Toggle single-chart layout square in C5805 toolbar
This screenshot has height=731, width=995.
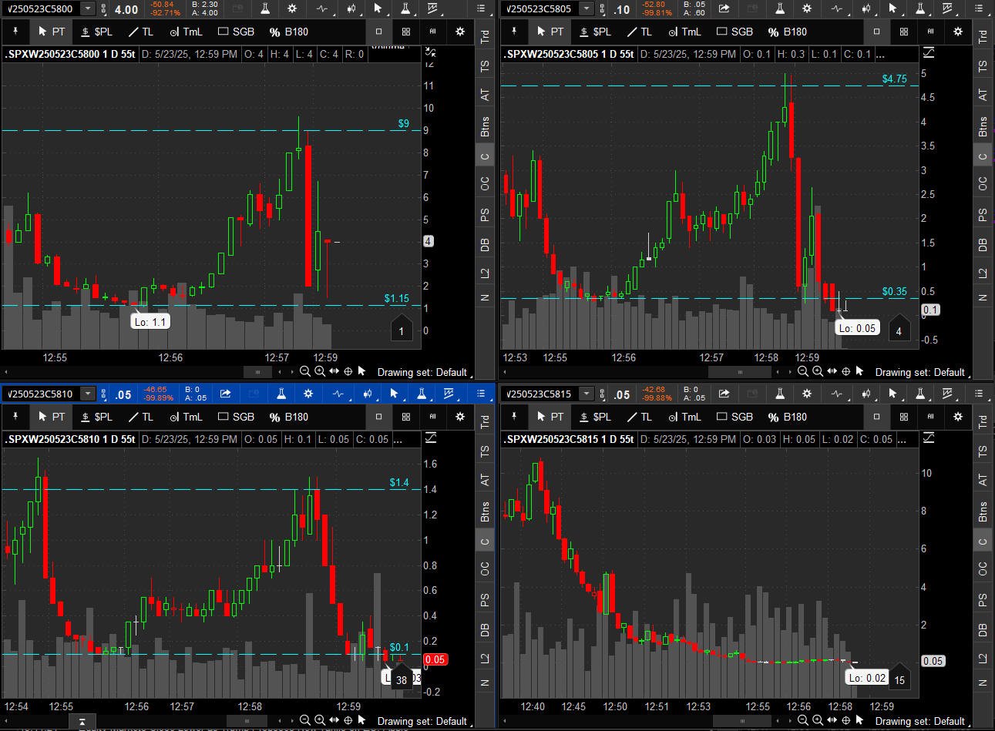click(876, 32)
